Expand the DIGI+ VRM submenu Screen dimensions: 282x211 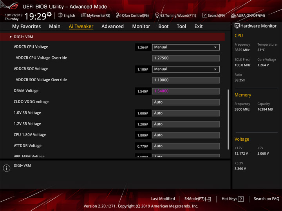click(112, 37)
